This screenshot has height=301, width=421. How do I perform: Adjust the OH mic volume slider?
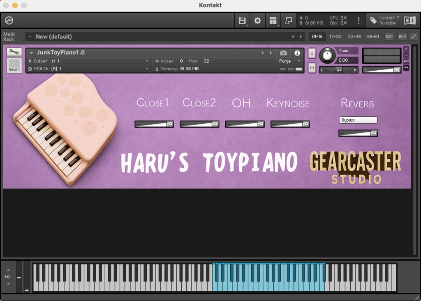point(245,124)
